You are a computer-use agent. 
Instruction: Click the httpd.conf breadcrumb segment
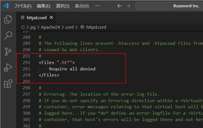[x=96, y=27]
